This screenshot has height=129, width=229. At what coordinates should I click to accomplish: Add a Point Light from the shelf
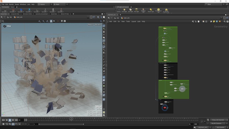coord(124,10)
